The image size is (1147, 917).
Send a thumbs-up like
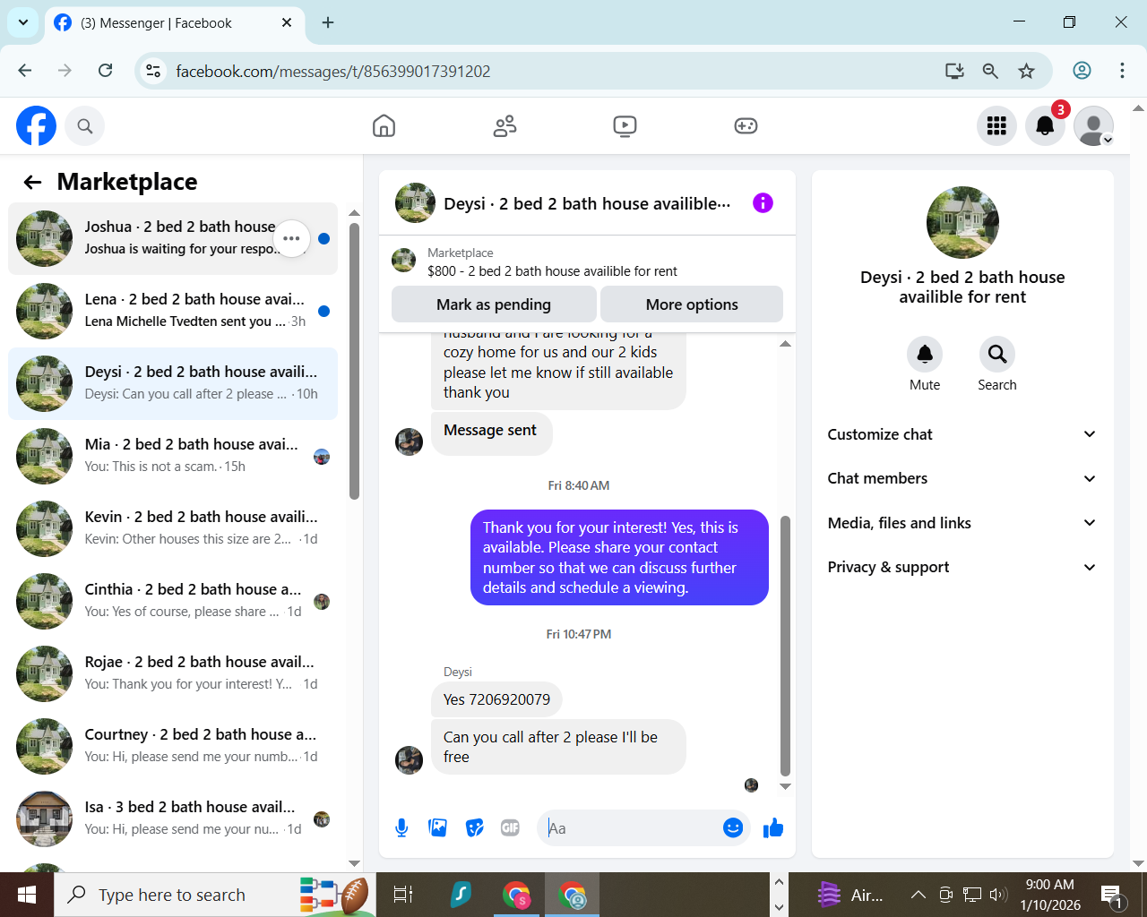[773, 828]
